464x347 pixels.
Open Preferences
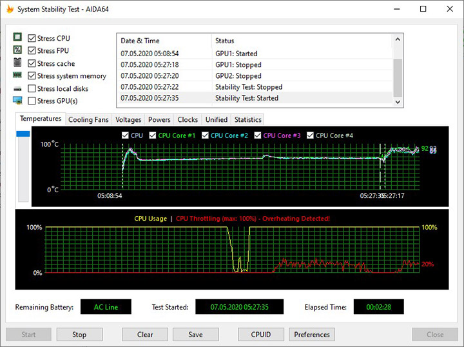[x=312, y=335]
